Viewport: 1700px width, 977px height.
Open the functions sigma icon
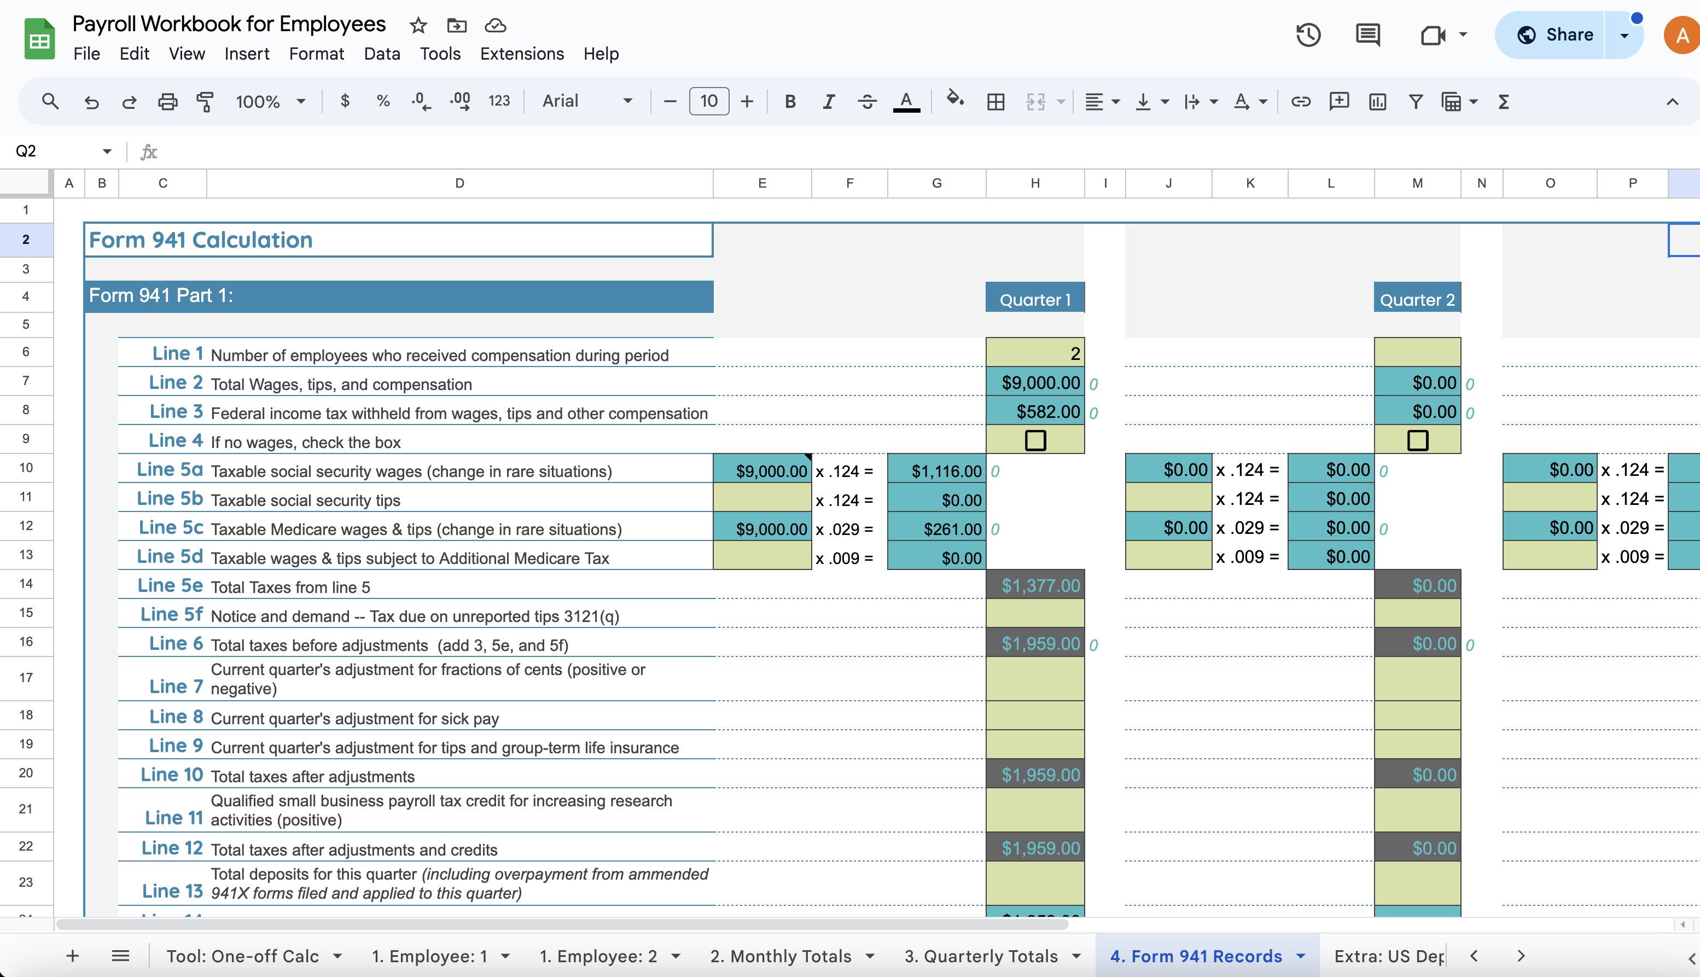click(x=1504, y=101)
